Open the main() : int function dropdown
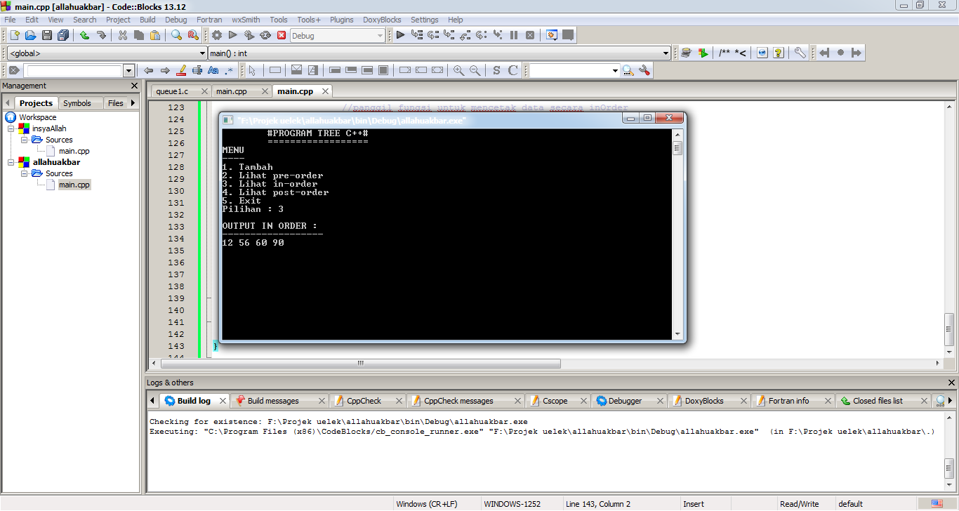 click(x=666, y=53)
